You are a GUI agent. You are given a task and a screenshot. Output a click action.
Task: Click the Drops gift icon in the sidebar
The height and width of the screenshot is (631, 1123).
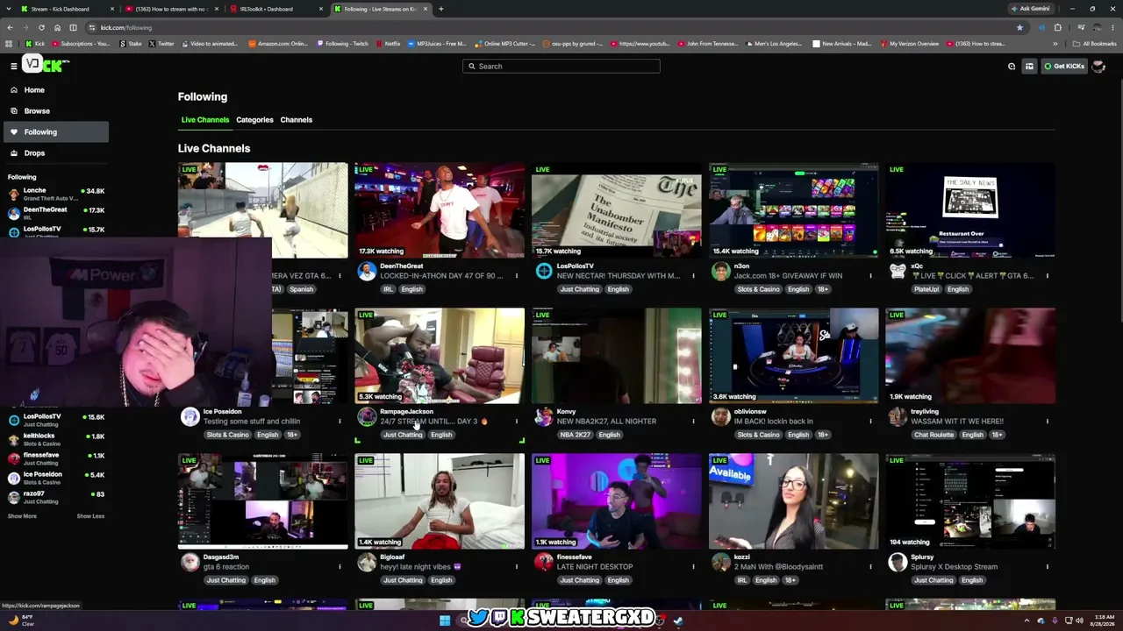point(14,152)
